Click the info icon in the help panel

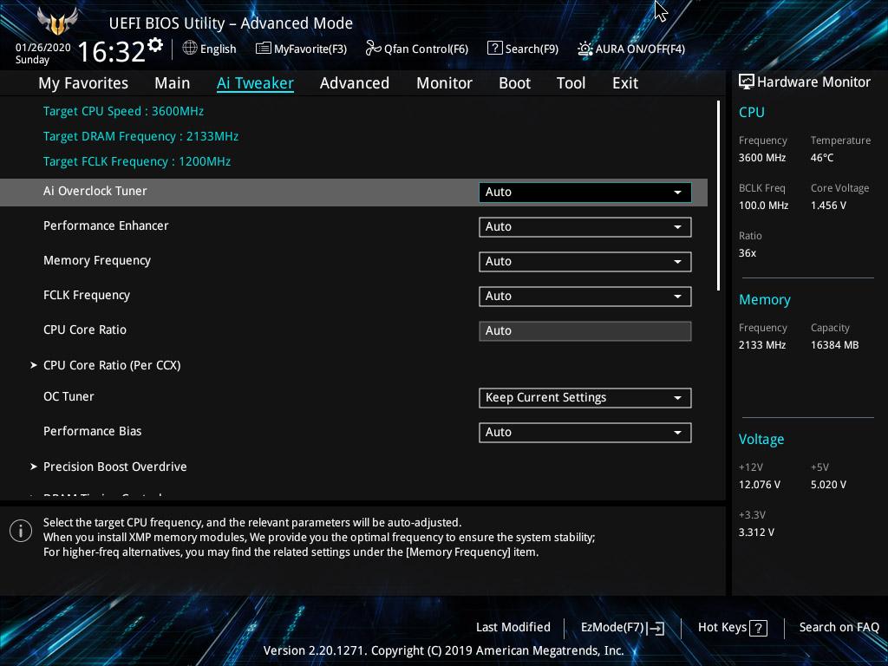21,531
